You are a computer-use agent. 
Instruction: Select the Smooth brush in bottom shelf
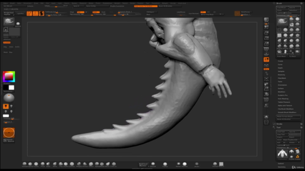tap(215, 164)
